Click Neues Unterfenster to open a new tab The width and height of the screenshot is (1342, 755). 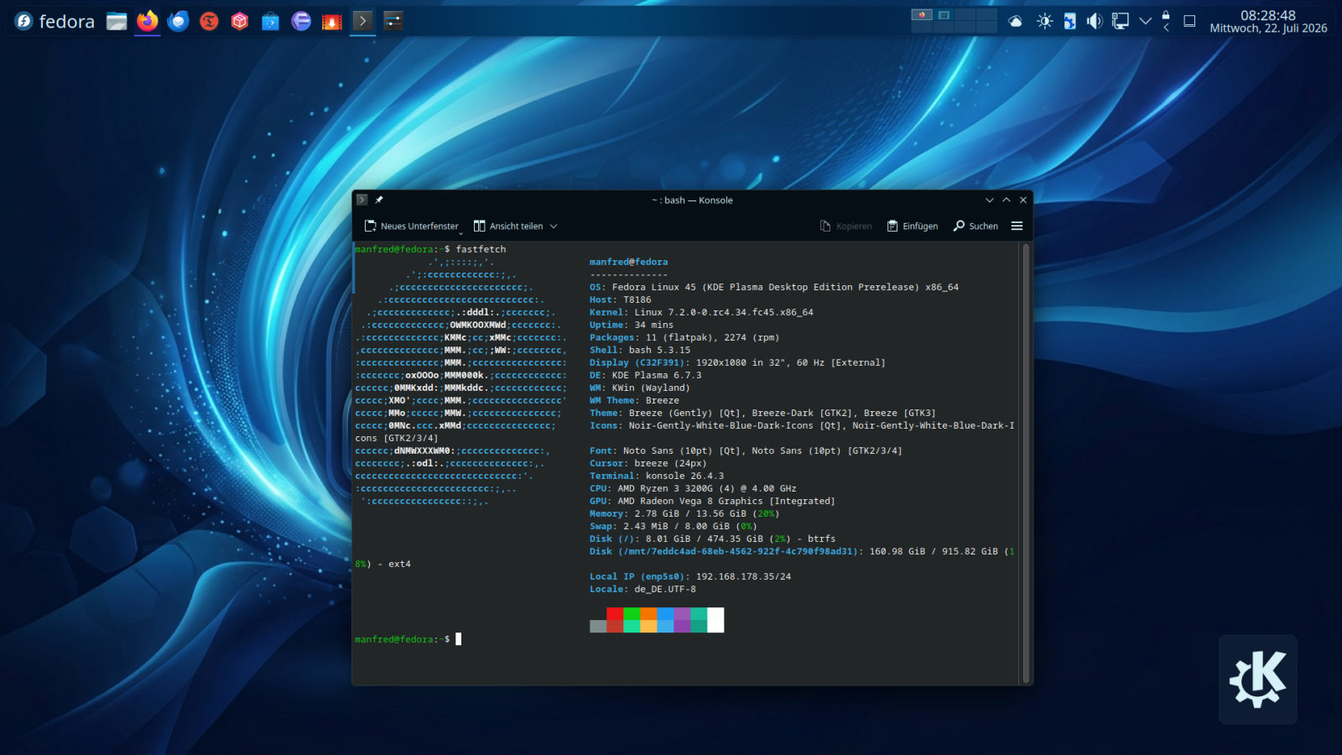pyautogui.click(x=411, y=226)
